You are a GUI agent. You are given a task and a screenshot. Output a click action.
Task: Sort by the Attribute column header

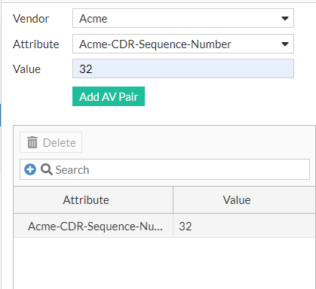pyautogui.click(x=94, y=200)
